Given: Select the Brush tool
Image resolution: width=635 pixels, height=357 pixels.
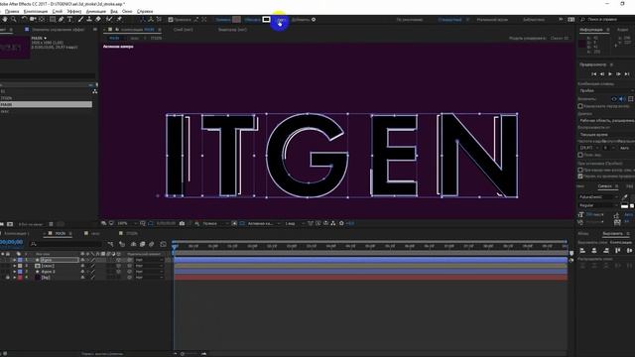Looking at the screenshot, I should coord(80,20).
